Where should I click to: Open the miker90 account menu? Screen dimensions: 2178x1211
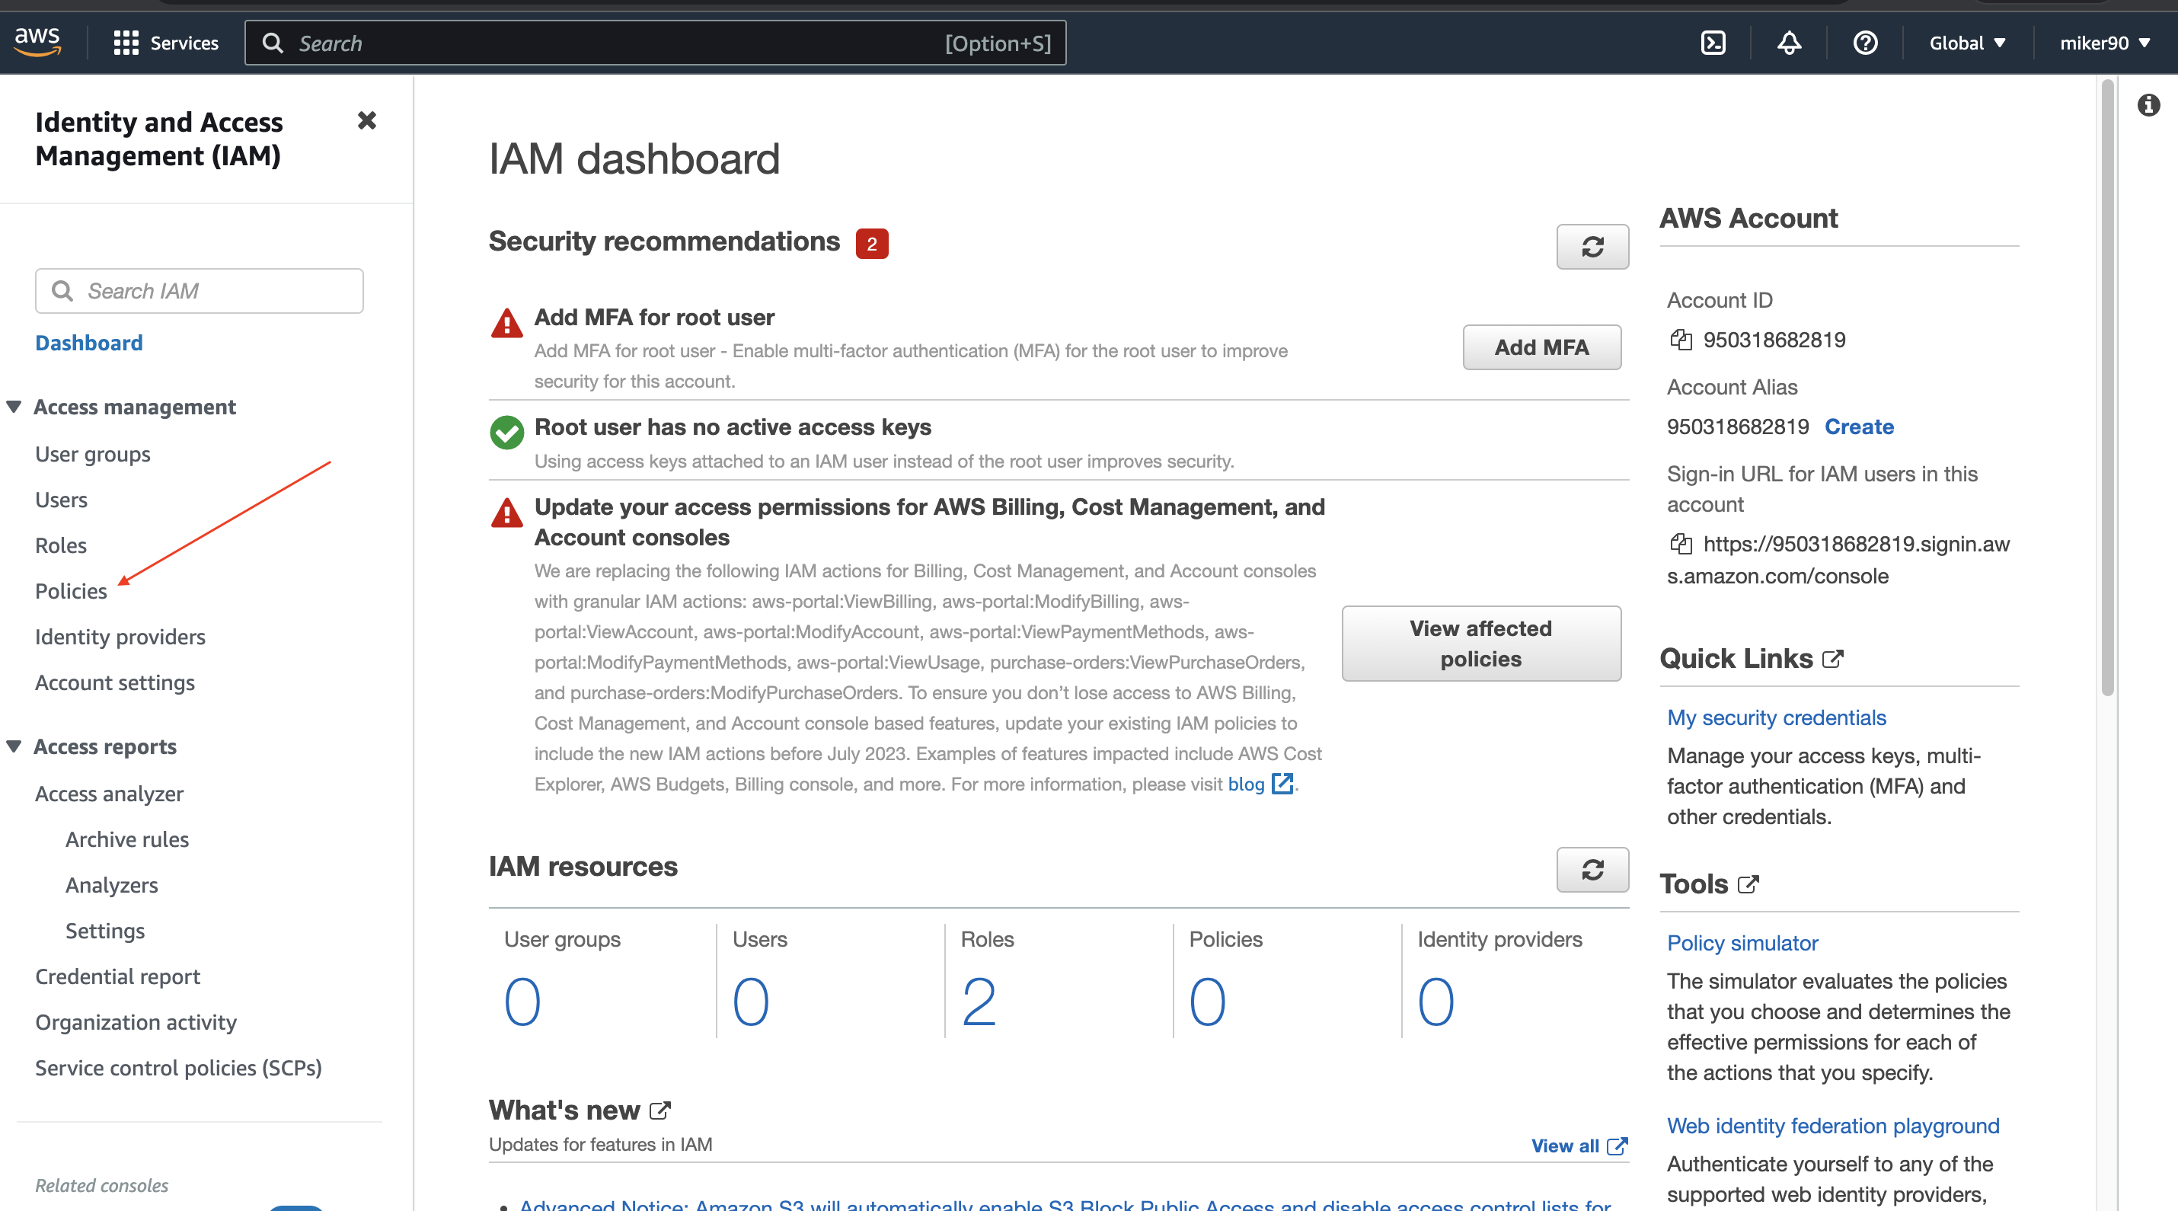coord(2103,43)
